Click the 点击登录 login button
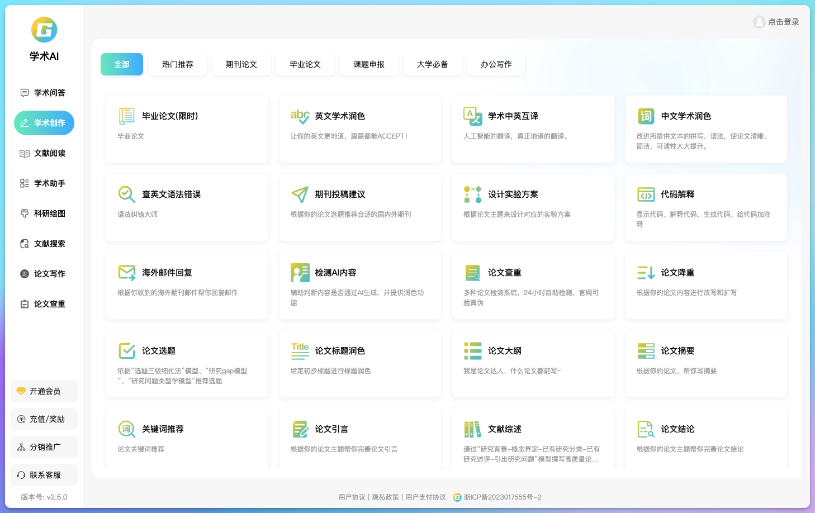 point(776,22)
